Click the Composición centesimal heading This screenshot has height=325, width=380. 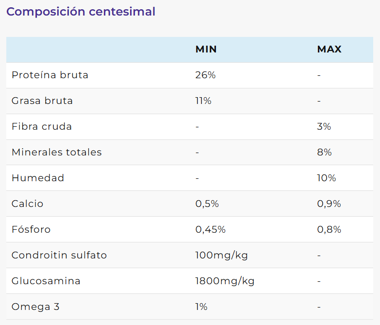[x=81, y=12]
